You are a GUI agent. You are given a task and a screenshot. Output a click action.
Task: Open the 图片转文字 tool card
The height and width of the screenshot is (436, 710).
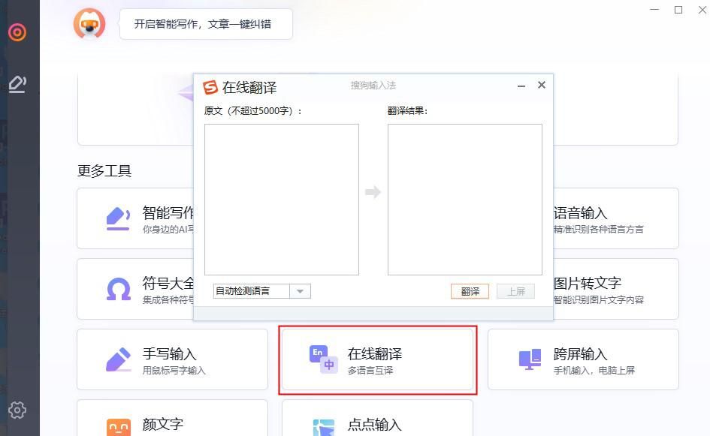point(616,289)
